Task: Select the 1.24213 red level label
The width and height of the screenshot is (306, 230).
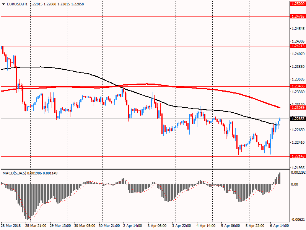Action: coord(298,46)
